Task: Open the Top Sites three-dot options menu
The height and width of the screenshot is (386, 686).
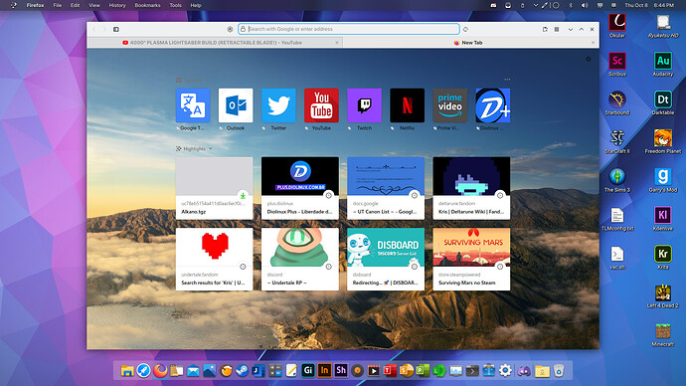Action: click(507, 80)
